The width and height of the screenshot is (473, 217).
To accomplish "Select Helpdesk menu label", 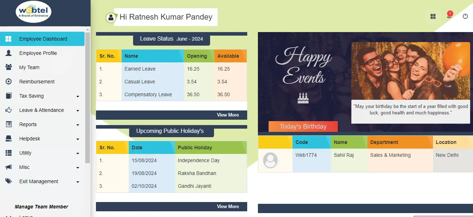I will (30, 139).
